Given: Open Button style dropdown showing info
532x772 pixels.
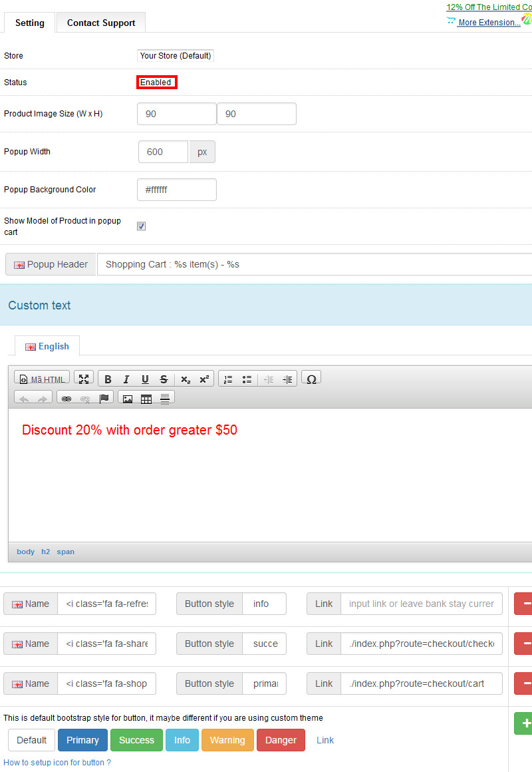Looking at the screenshot, I should click(264, 604).
